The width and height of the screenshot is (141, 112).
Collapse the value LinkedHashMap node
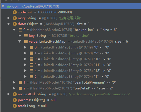coord(20,42)
